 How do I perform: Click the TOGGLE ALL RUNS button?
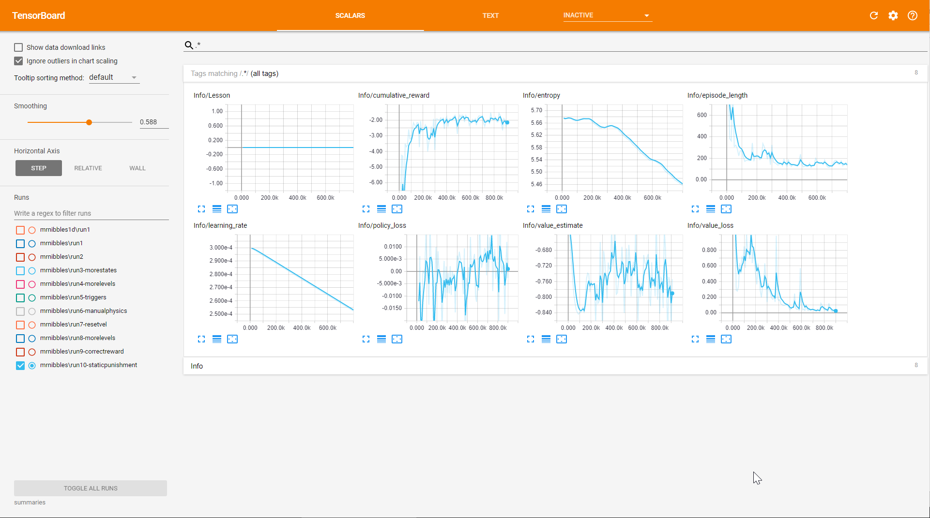[91, 488]
